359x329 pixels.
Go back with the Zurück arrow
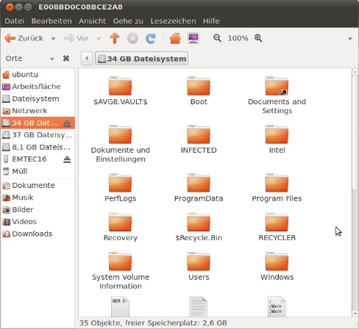tap(24, 38)
